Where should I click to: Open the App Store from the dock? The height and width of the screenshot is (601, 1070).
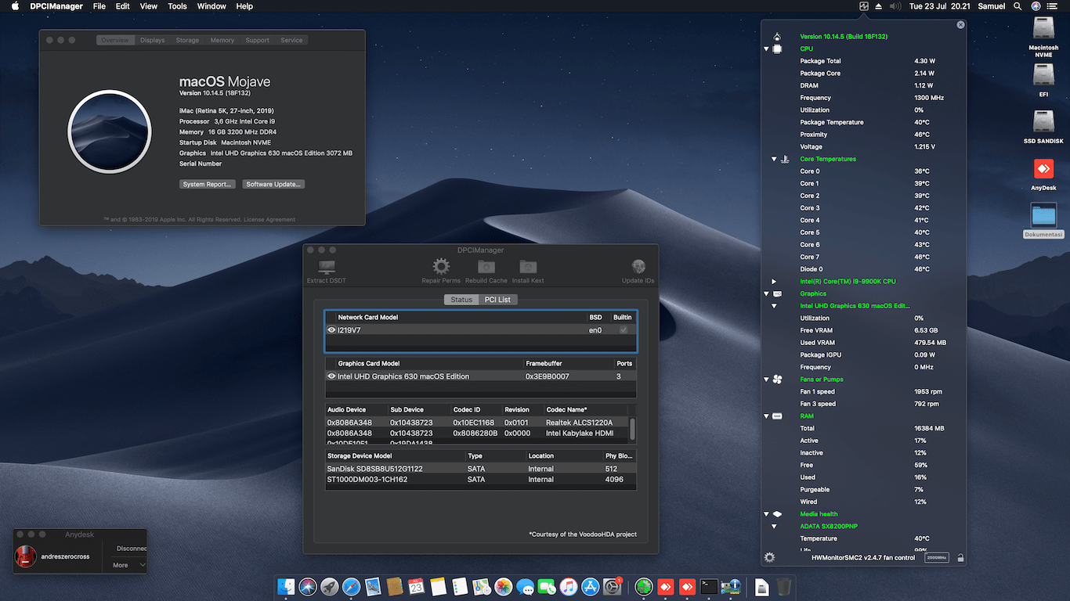[590, 586]
